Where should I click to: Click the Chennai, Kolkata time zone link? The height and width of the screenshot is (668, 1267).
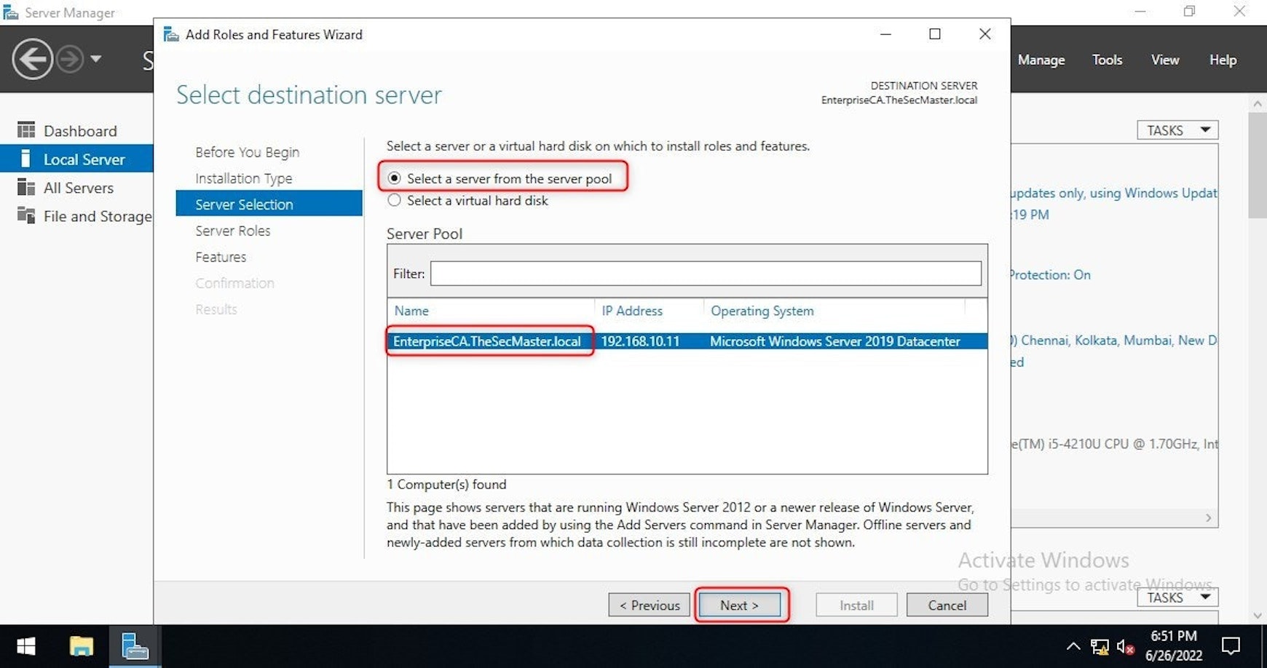1114,340
